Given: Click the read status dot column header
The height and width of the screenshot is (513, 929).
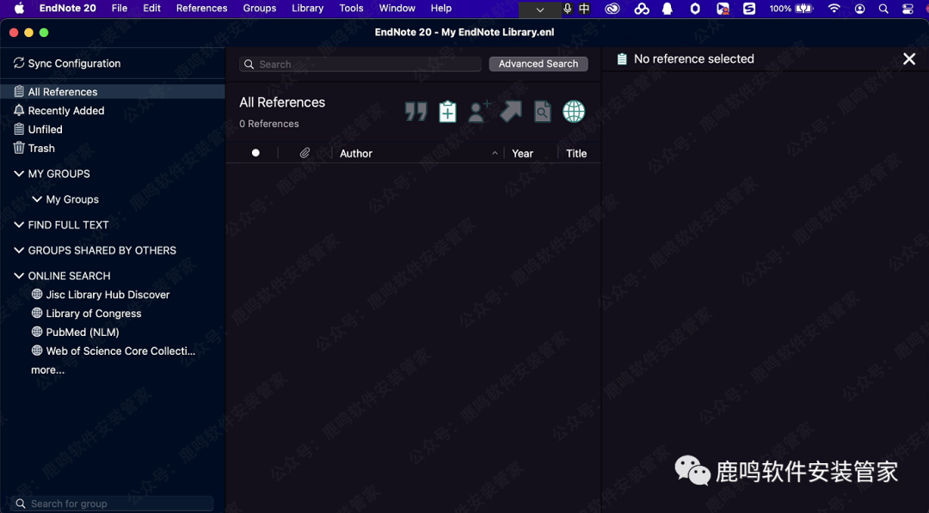Looking at the screenshot, I should [255, 153].
